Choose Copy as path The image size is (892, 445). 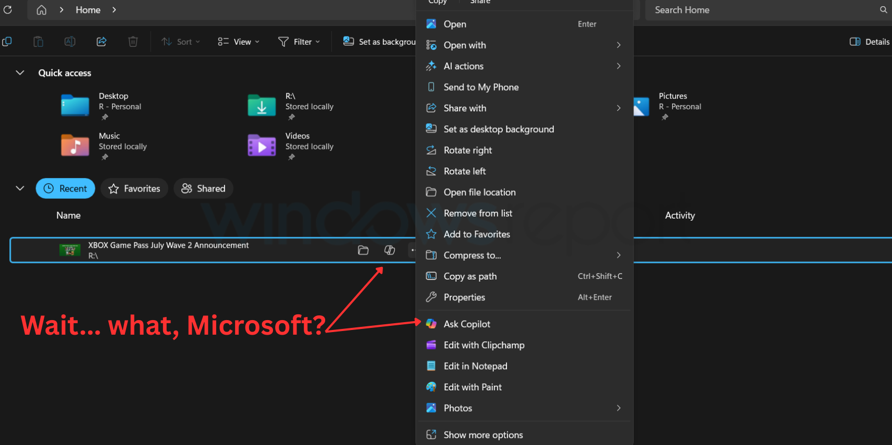tap(524, 276)
